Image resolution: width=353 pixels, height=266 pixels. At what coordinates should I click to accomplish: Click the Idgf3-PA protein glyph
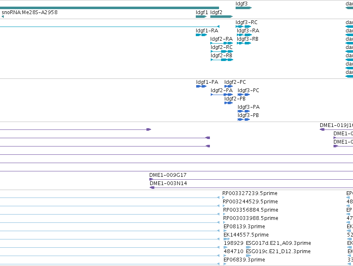pos(243,111)
